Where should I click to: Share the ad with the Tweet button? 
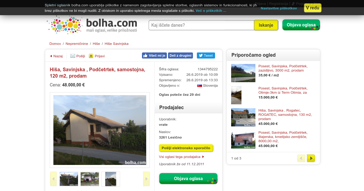206,55
